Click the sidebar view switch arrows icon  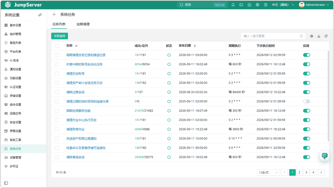tap(40, 15)
